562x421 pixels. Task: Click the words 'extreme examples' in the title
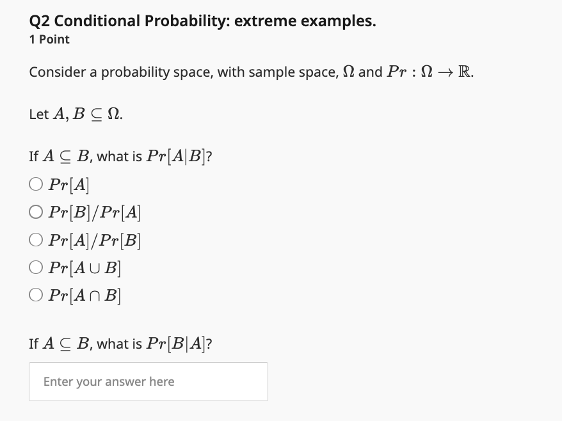305,21
